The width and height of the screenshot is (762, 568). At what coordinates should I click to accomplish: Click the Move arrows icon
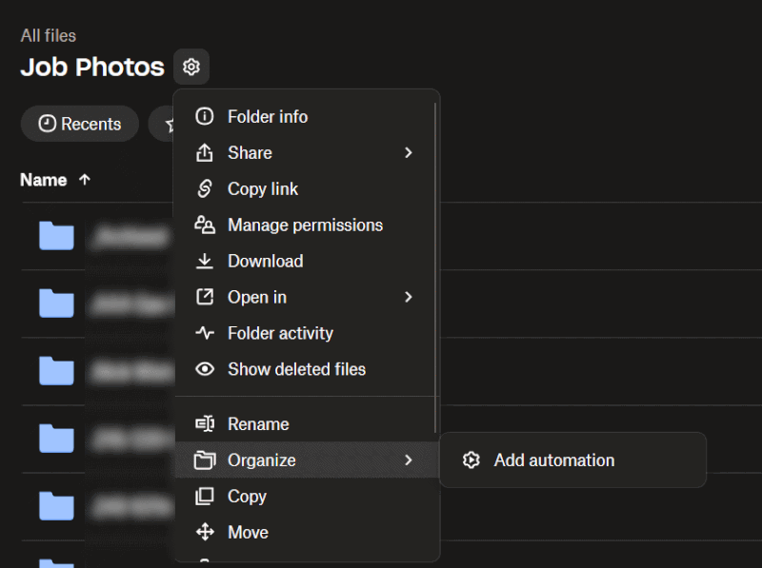(x=204, y=532)
